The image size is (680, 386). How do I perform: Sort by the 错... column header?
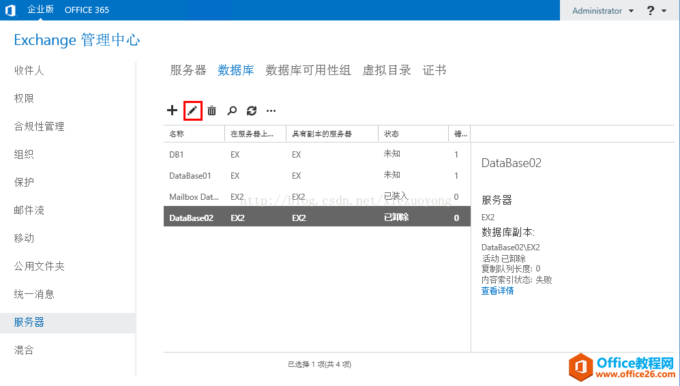(460, 134)
